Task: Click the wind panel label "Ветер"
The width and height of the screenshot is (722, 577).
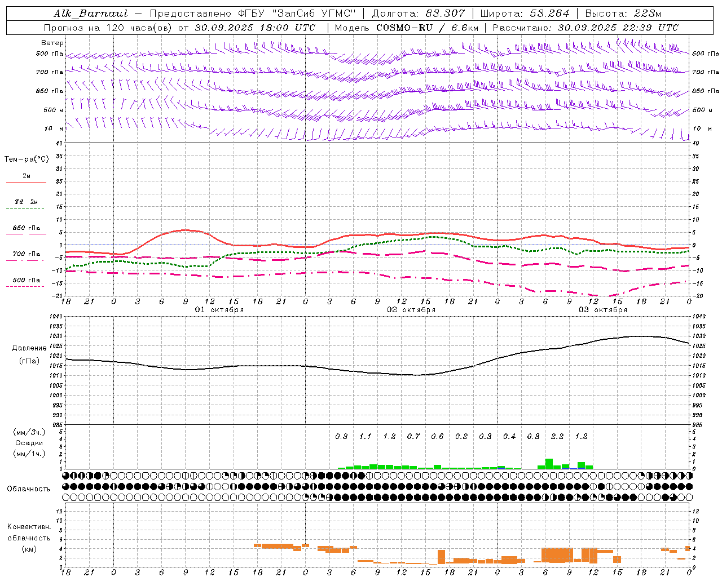Action: pyautogui.click(x=52, y=43)
